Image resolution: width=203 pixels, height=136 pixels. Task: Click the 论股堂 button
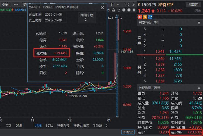[x=128, y=132]
